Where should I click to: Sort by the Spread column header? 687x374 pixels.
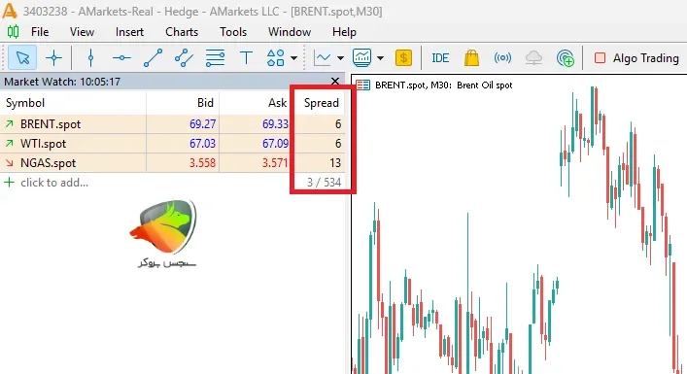pos(322,103)
